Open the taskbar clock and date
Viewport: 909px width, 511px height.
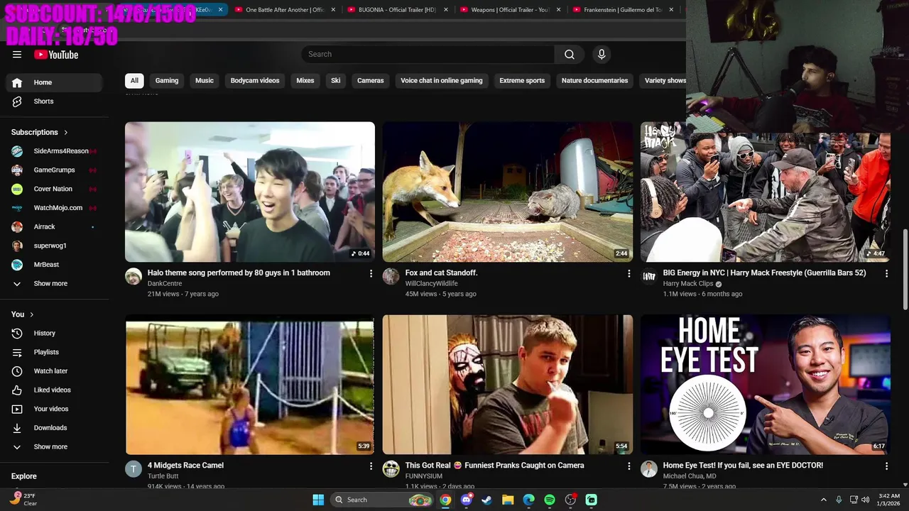tap(889, 500)
